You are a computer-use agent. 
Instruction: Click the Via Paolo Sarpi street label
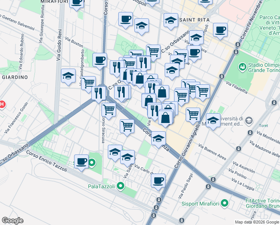[186, 186]
